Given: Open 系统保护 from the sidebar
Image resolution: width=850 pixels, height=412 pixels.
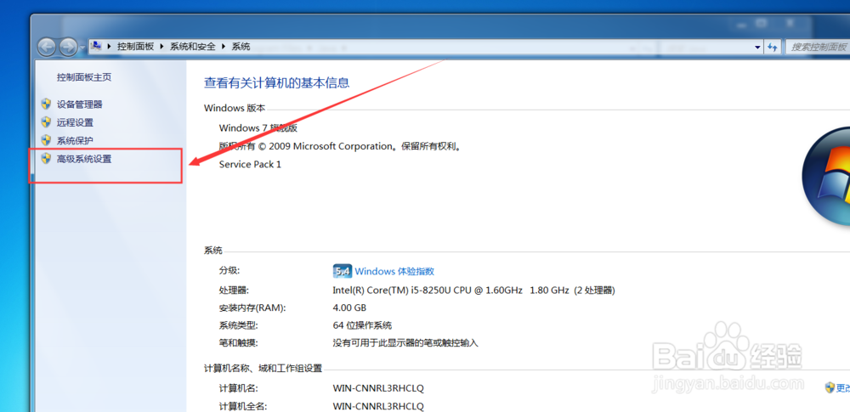Looking at the screenshot, I should click(x=75, y=141).
